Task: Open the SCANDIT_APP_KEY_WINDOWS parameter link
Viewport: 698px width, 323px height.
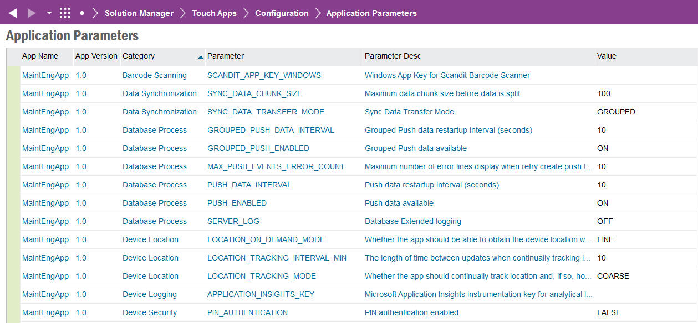Action: pyautogui.click(x=264, y=75)
